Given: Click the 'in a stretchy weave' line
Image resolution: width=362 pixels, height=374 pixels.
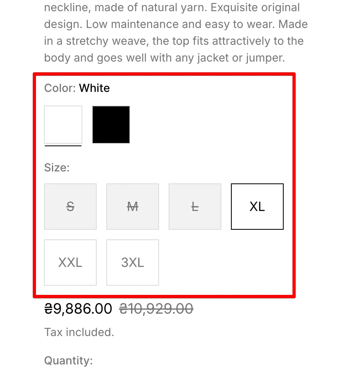Looking at the screenshot, I should point(174,41).
